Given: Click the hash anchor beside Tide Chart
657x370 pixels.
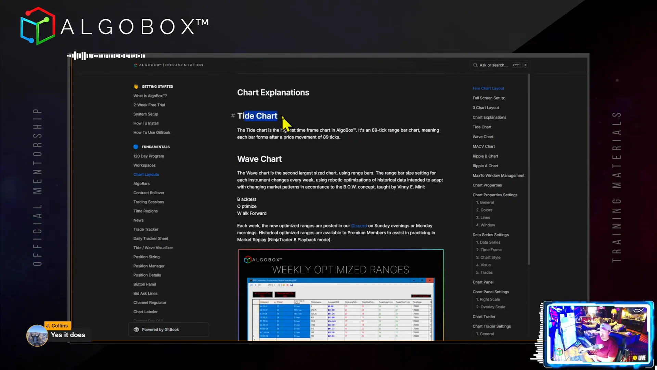Looking at the screenshot, I should (233, 116).
